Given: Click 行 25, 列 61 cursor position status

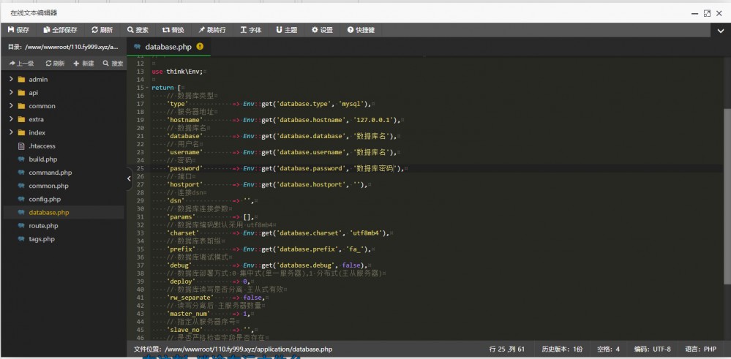Looking at the screenshot, I should tap(507, 349).
